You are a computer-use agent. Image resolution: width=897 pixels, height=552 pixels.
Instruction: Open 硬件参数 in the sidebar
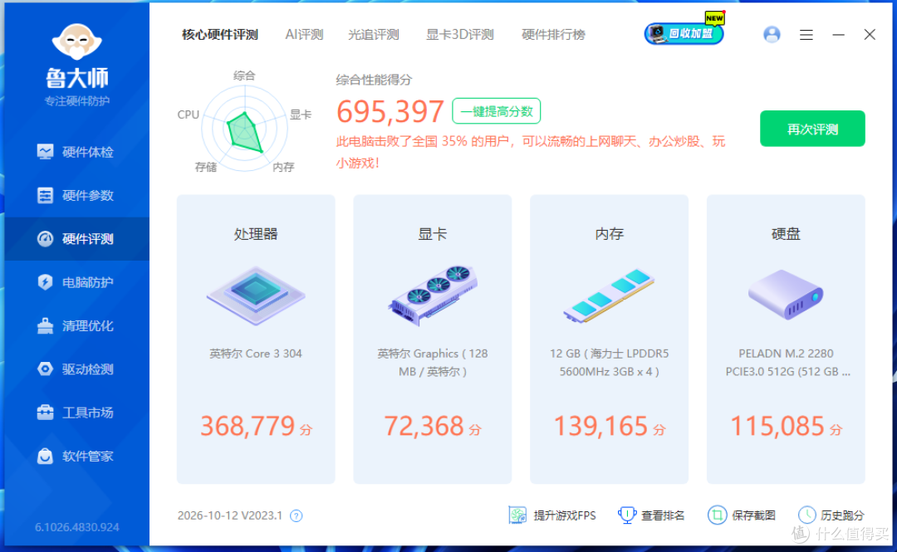[76, 196]
